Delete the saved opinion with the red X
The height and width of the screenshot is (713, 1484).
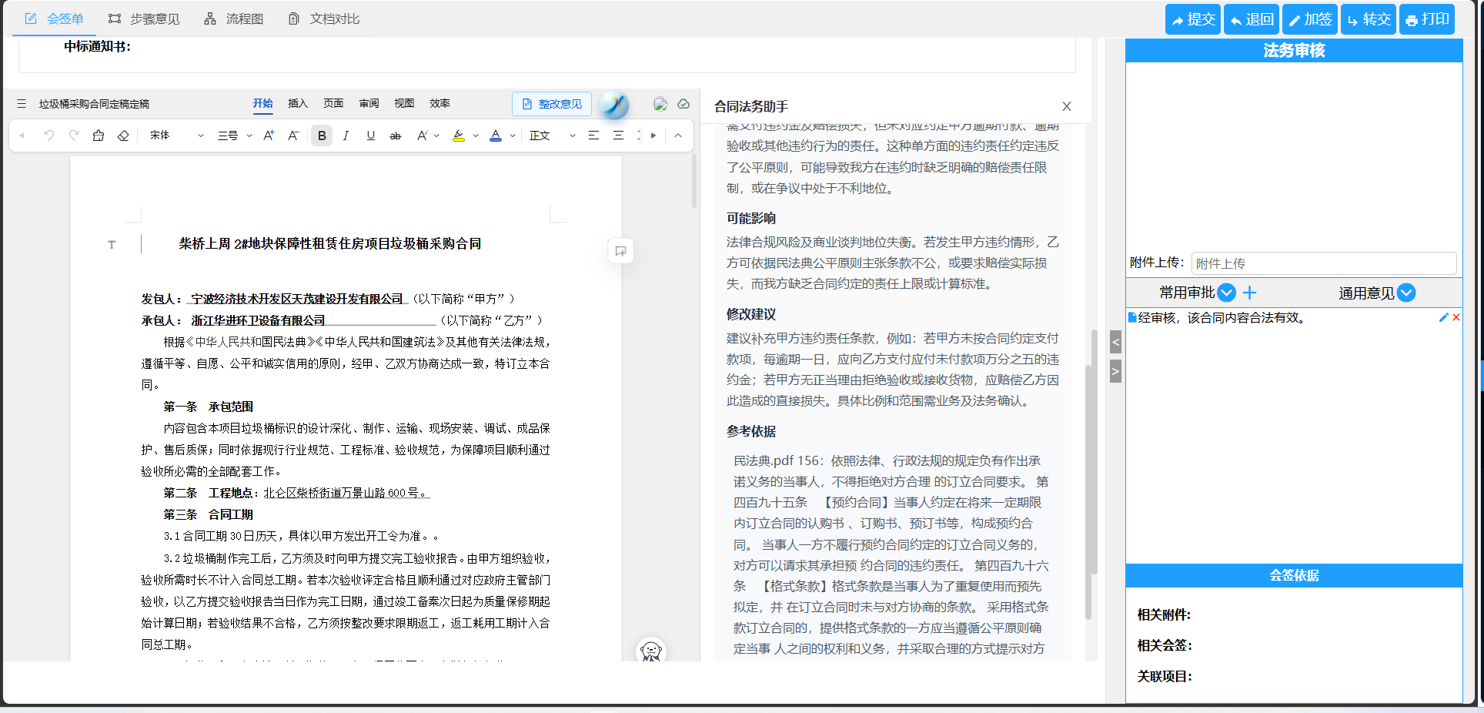[x=1456, y=317]
